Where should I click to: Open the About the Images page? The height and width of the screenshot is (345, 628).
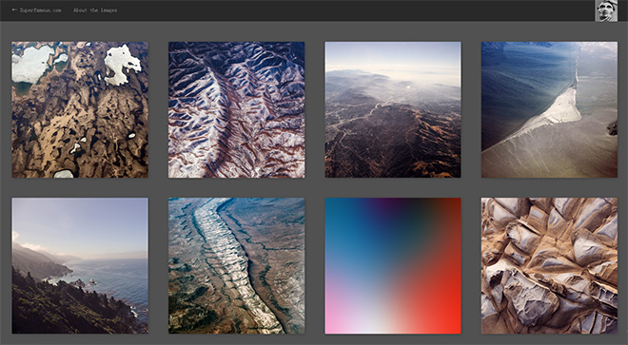[95, 10]
